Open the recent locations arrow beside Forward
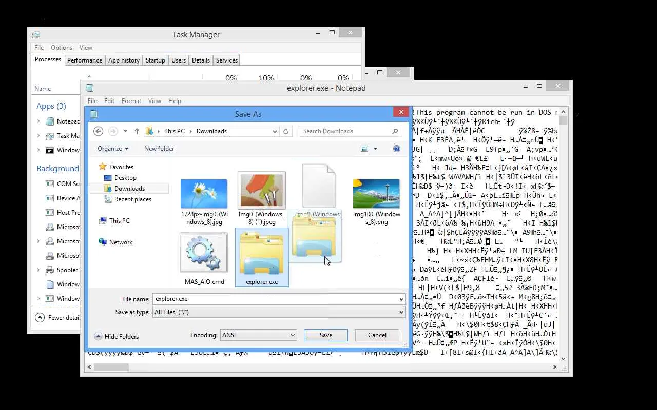The image size is (657, 410). click(x=125, y=131)
